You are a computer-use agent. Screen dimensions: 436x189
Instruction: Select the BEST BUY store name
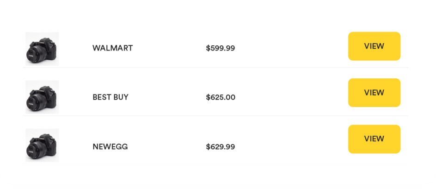111,97
